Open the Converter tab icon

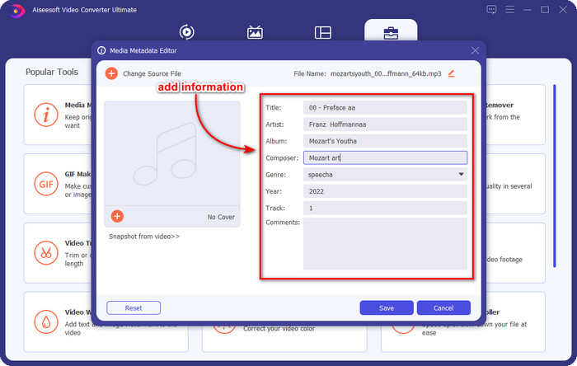click(x=186, y=32)
